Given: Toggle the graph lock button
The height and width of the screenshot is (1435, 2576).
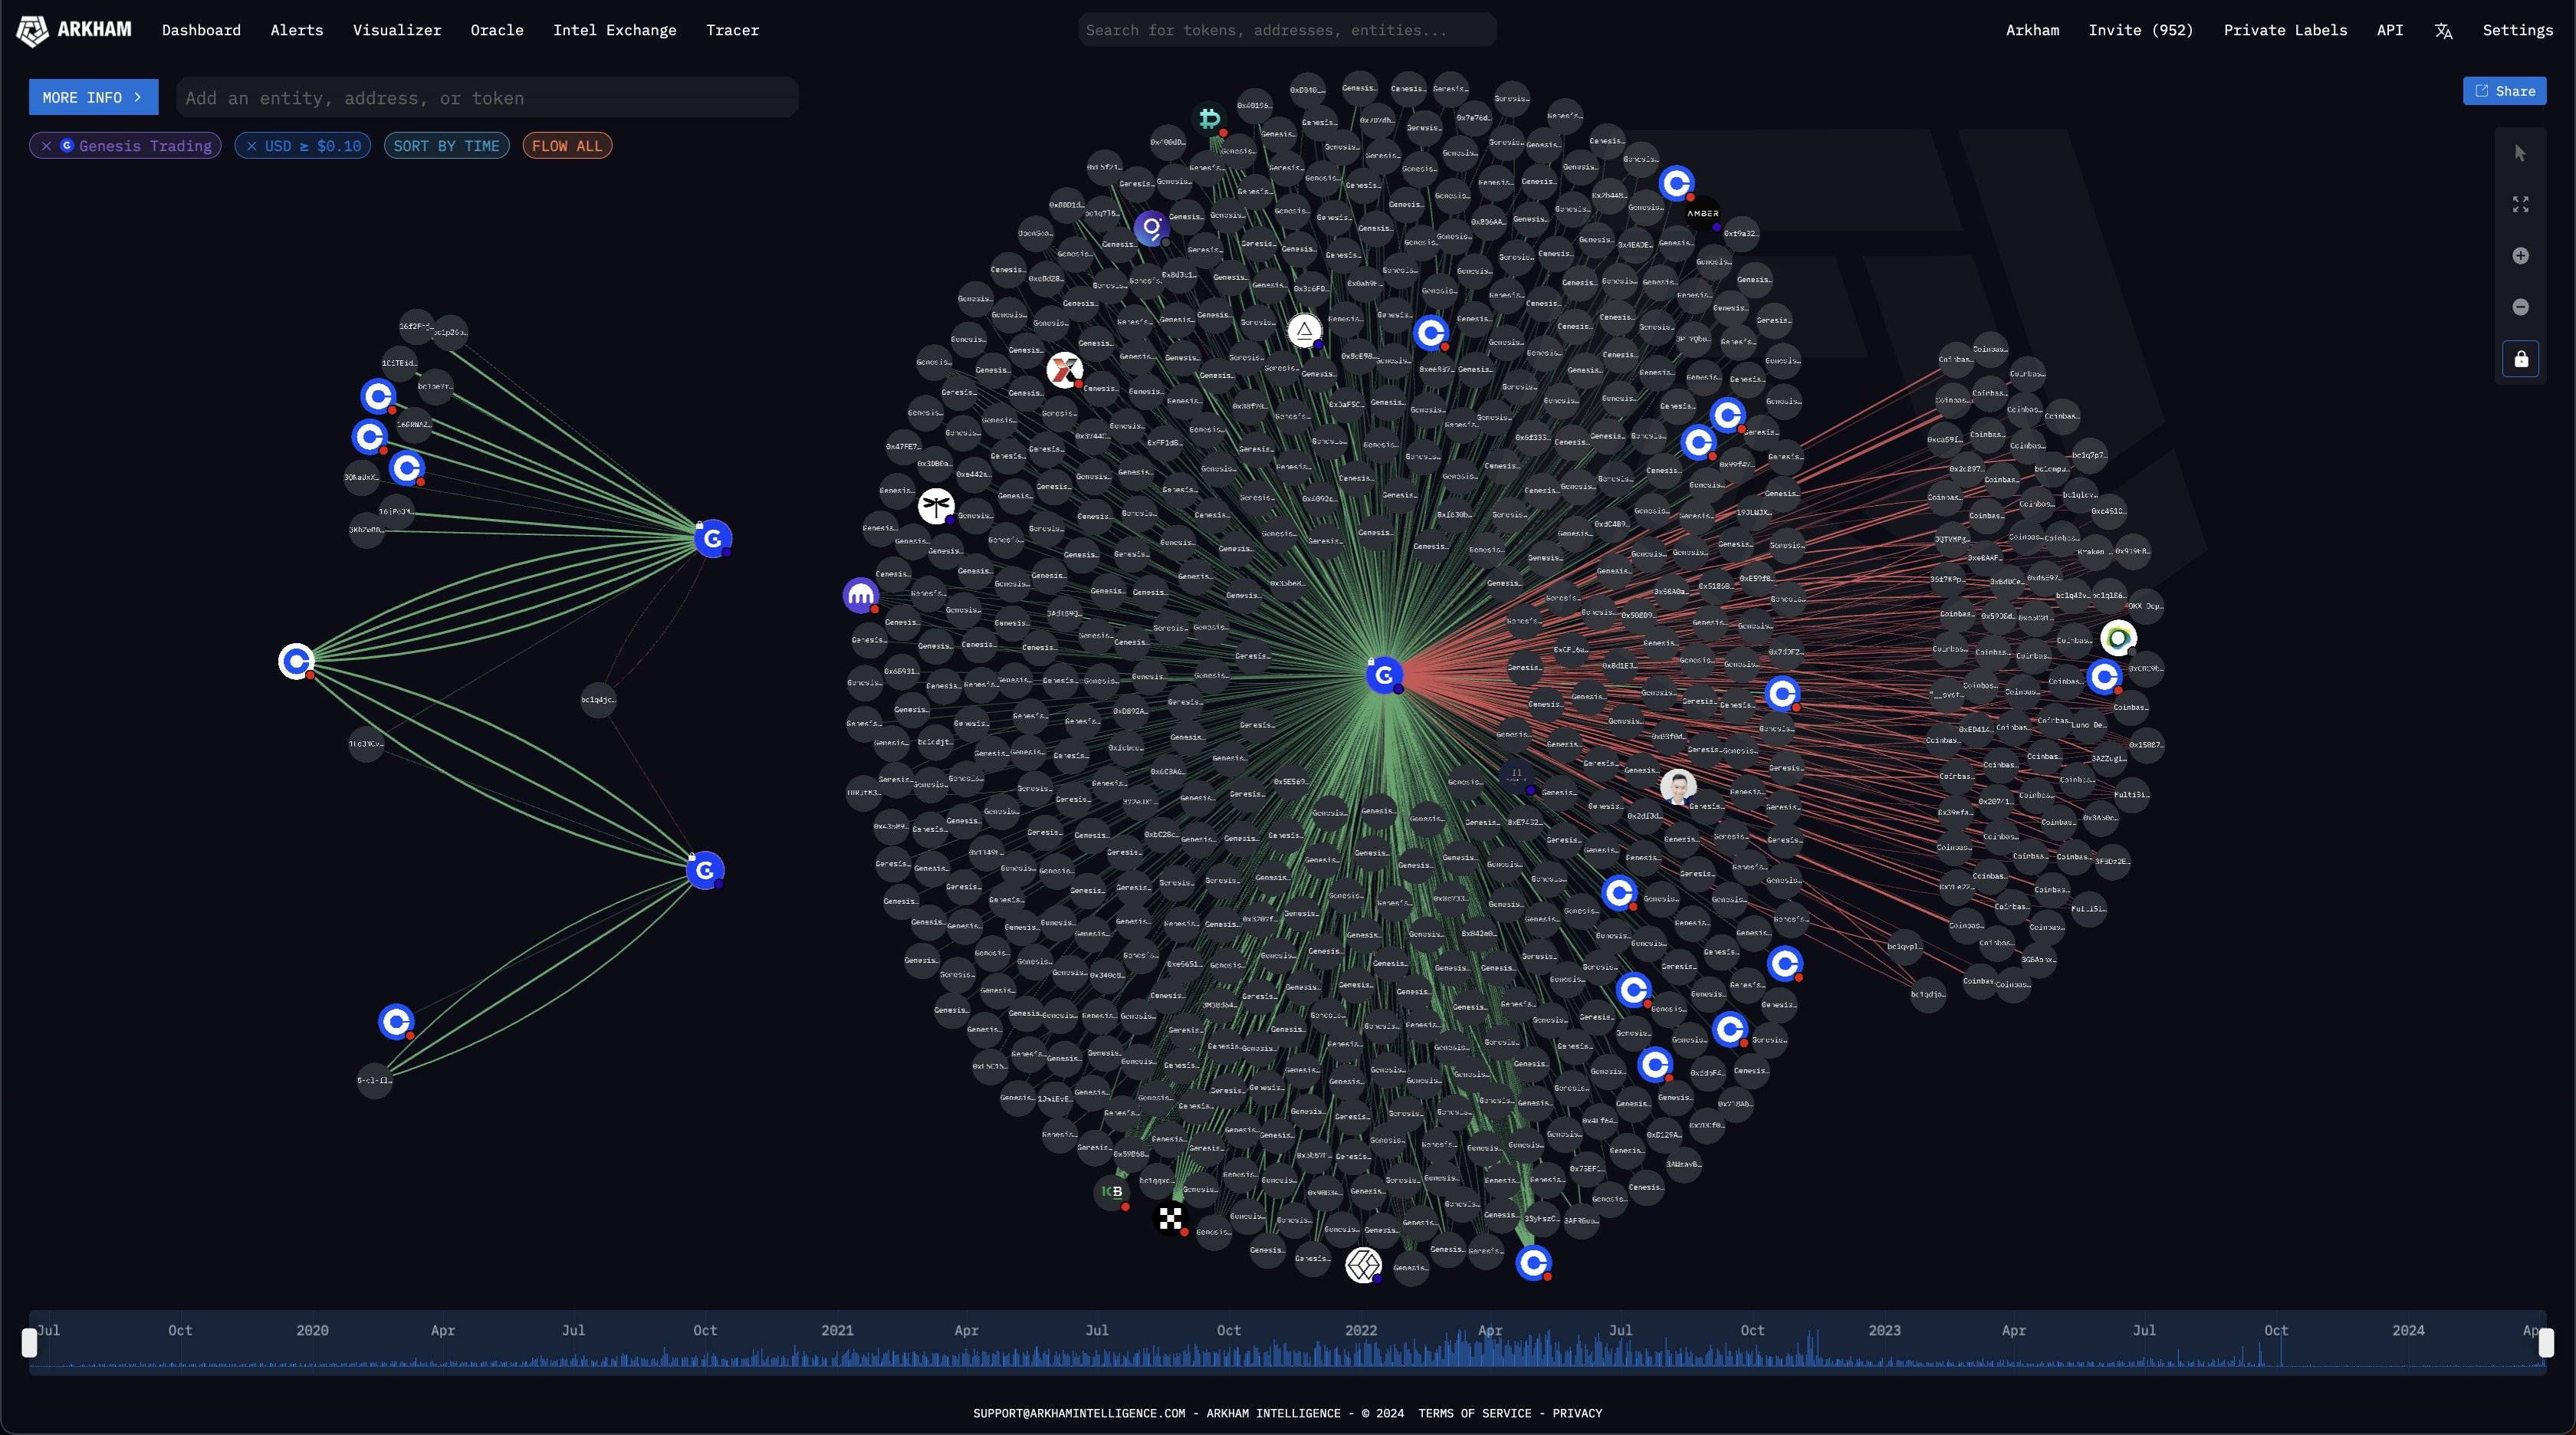Looking at the screenshot, I should tap(2520, 359).
